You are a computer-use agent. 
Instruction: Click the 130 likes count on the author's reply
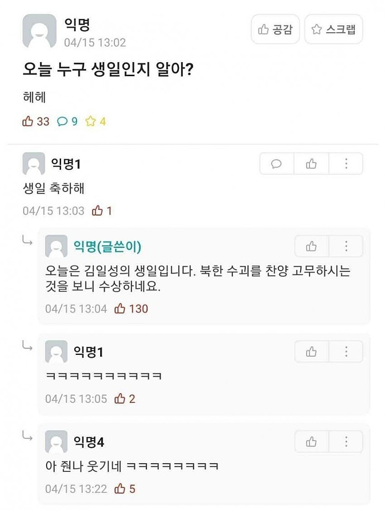(x=132, y=309)
